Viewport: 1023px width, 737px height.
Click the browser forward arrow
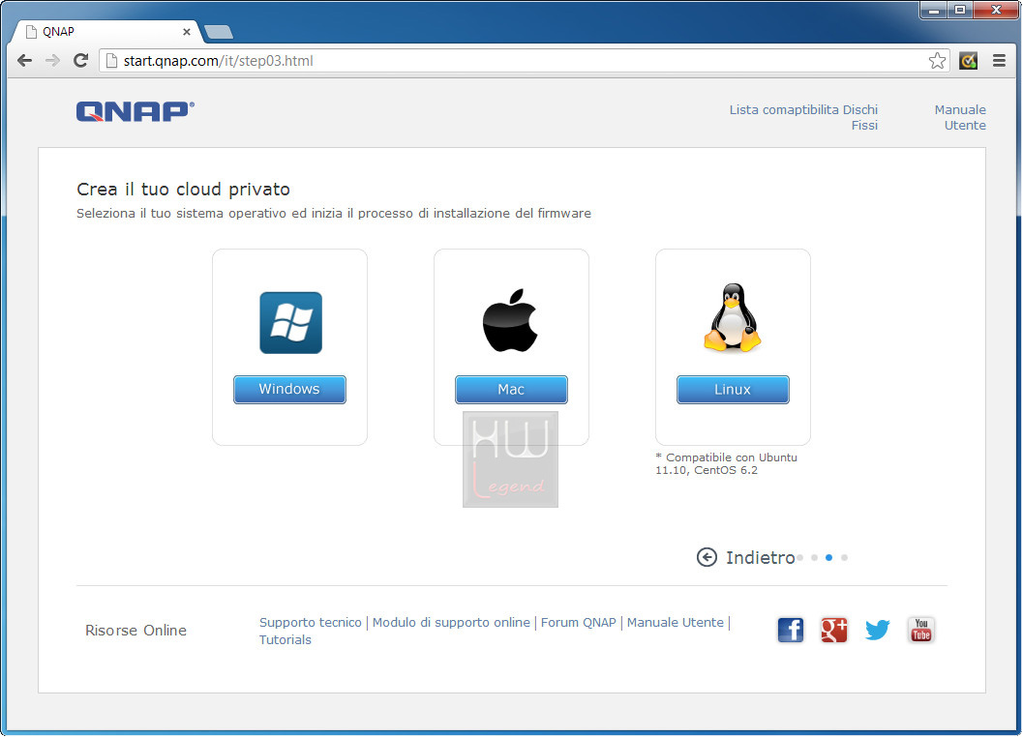point(52,61)
